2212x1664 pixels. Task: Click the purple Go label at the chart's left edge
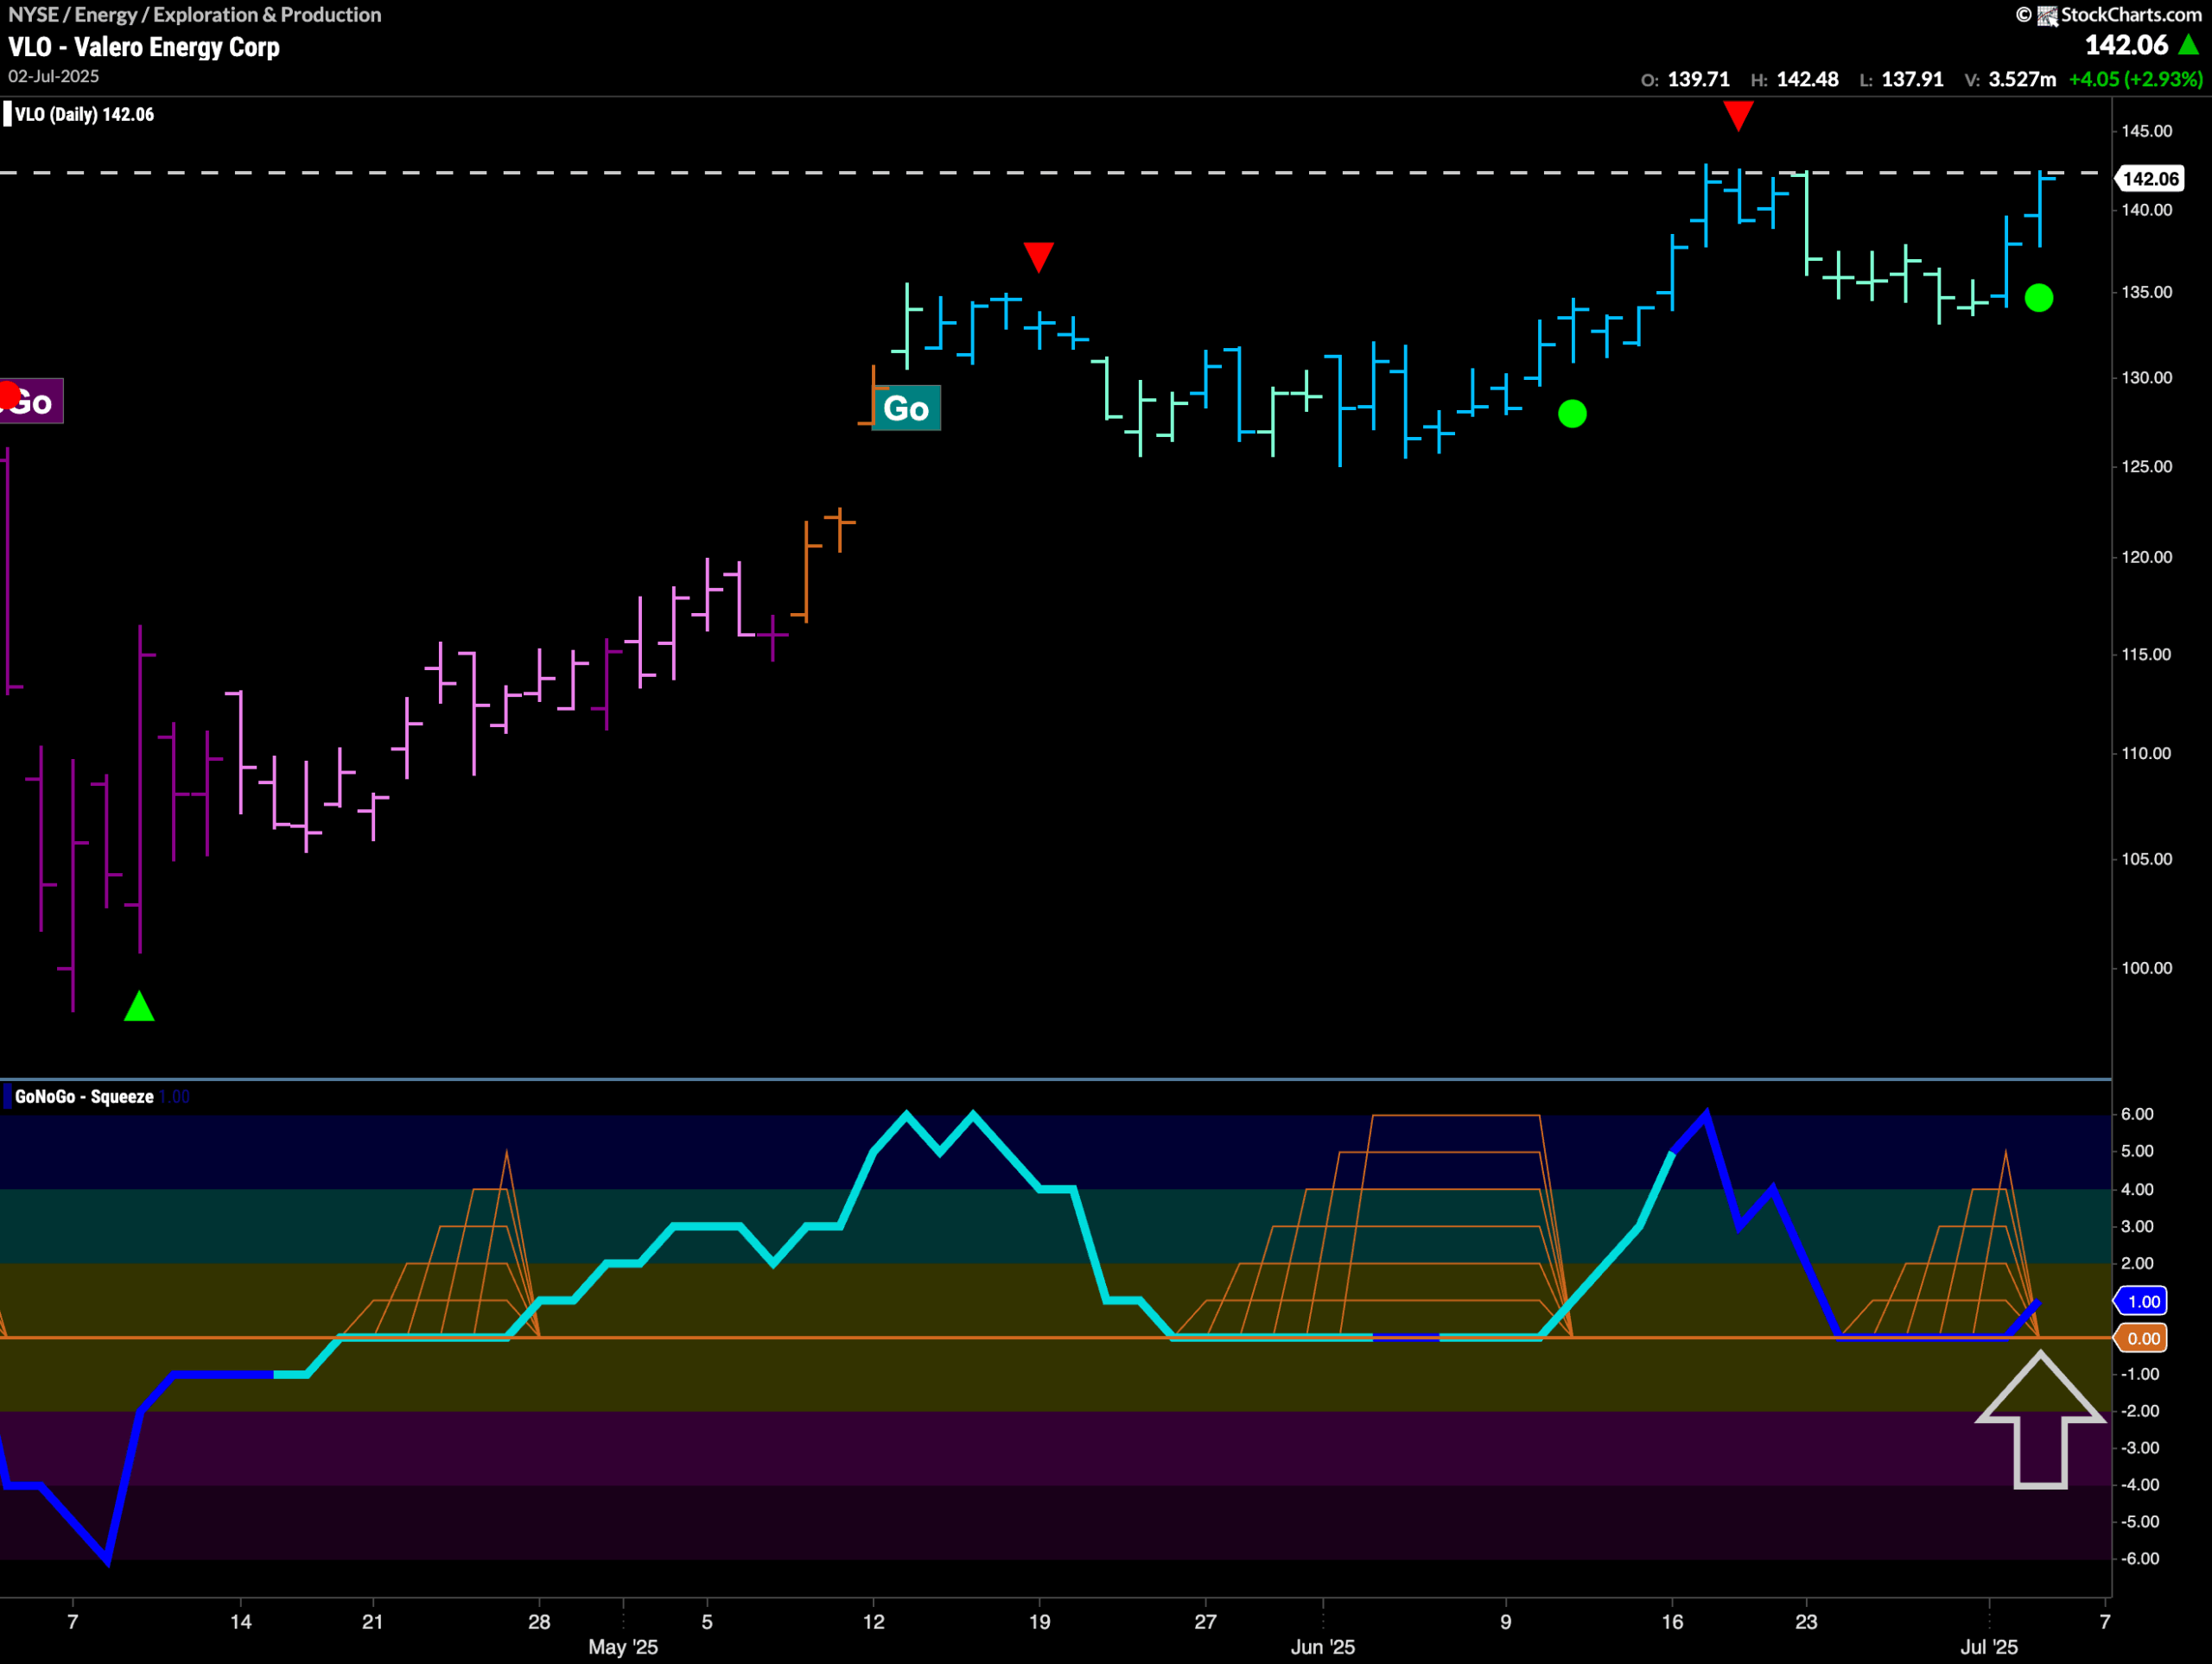[31, 402]
